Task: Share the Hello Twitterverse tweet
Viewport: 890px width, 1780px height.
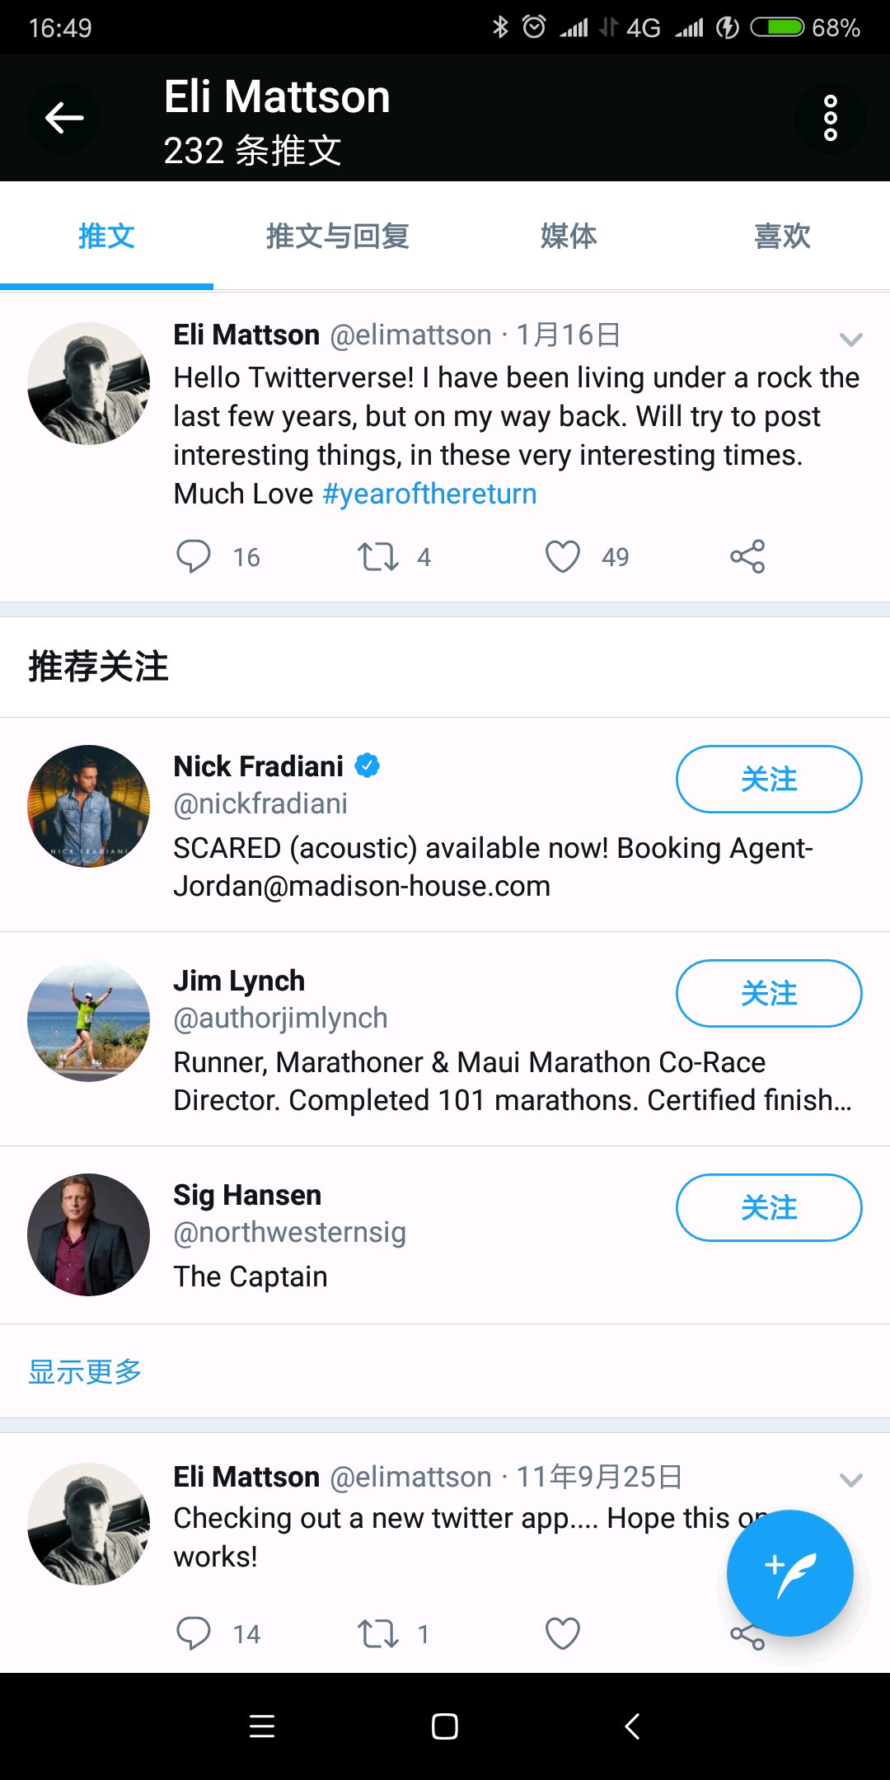Action: pyautogui.click(x=747, y=556)
